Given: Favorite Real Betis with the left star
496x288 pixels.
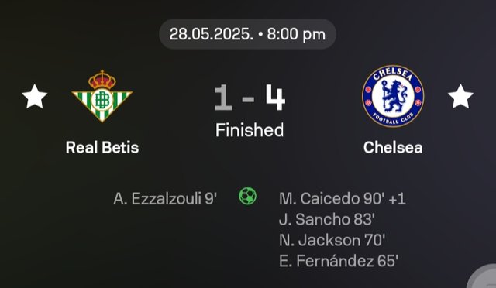Looking at the screenshot, I should (34, 97).
